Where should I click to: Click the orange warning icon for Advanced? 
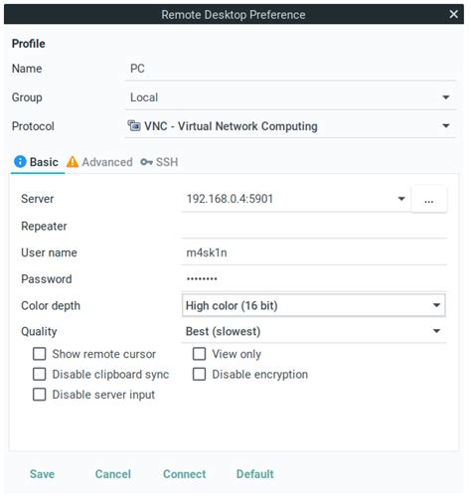point(73,162)
